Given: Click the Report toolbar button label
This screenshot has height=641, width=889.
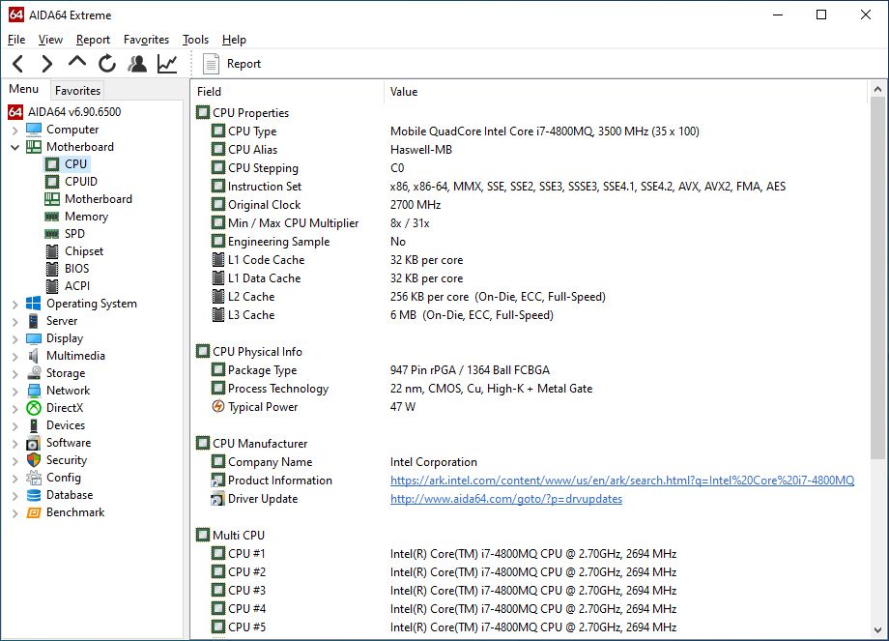Looking at the screenshot, I should click(x=244, y=64).
